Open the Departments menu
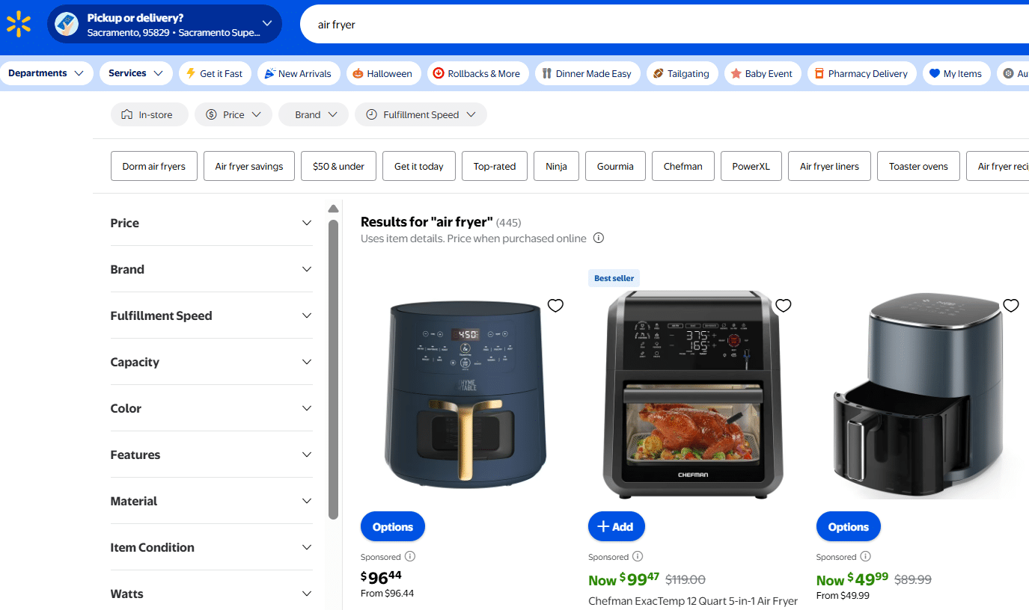The width and height of the screenshot is (1029, 610). point(47,73)
